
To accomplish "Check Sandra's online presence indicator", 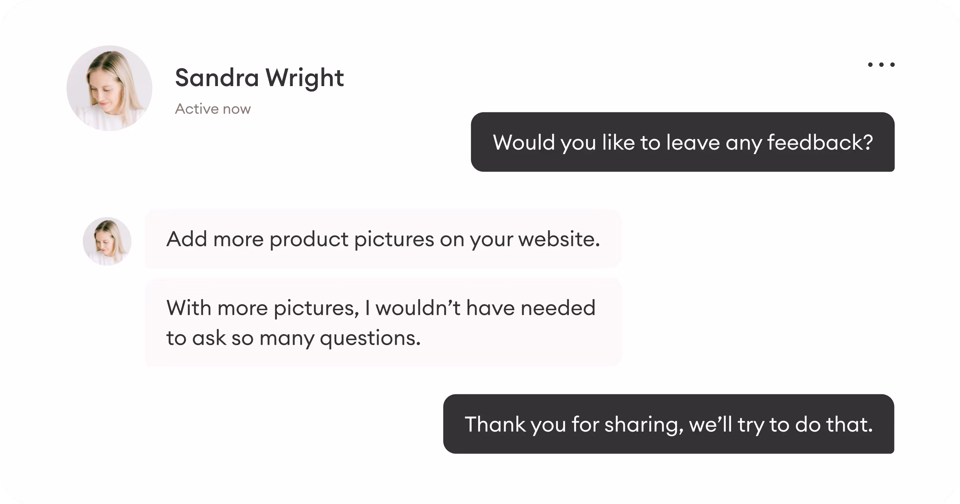I will 213,108.
